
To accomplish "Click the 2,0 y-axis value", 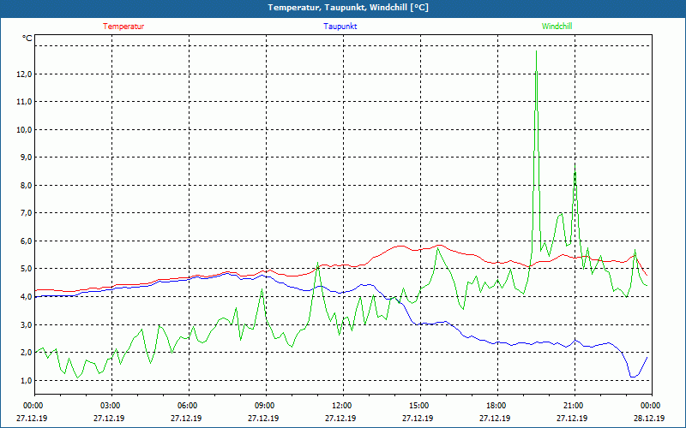I will [x=26, y=353].
